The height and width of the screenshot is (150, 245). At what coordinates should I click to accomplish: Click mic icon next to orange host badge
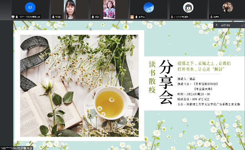(x=136, y=17)
